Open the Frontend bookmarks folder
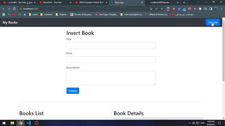The image size is (225, 126). point(46,14)
